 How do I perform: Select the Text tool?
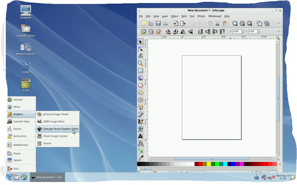pyautogui.click(x=141, y=136)
